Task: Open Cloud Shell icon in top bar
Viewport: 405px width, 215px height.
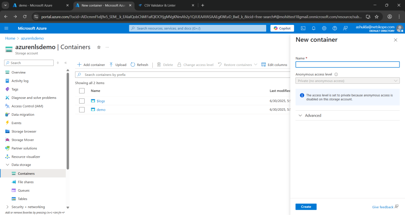Action: 303,28
